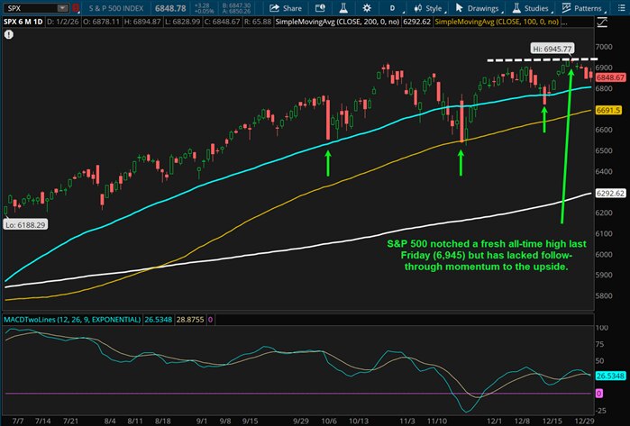Open the chart alert clock icon

(x=320, y=8)
